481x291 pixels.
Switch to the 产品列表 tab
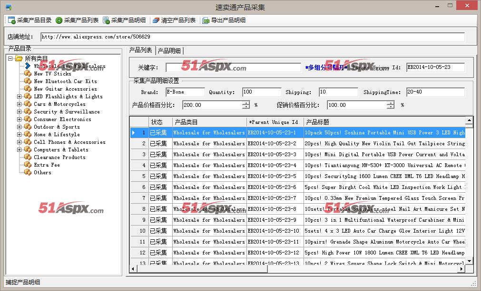point(141,50)
